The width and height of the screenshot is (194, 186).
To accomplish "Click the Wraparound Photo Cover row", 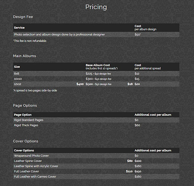I will pos(96,156).
